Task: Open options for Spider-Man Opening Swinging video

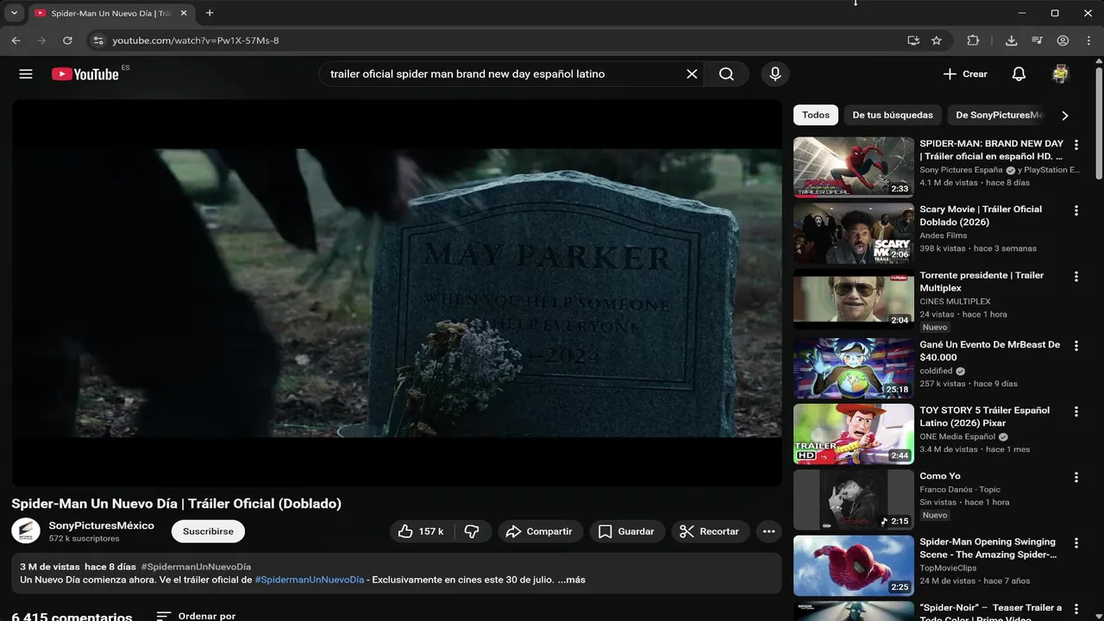Action: click(1076, 543)
